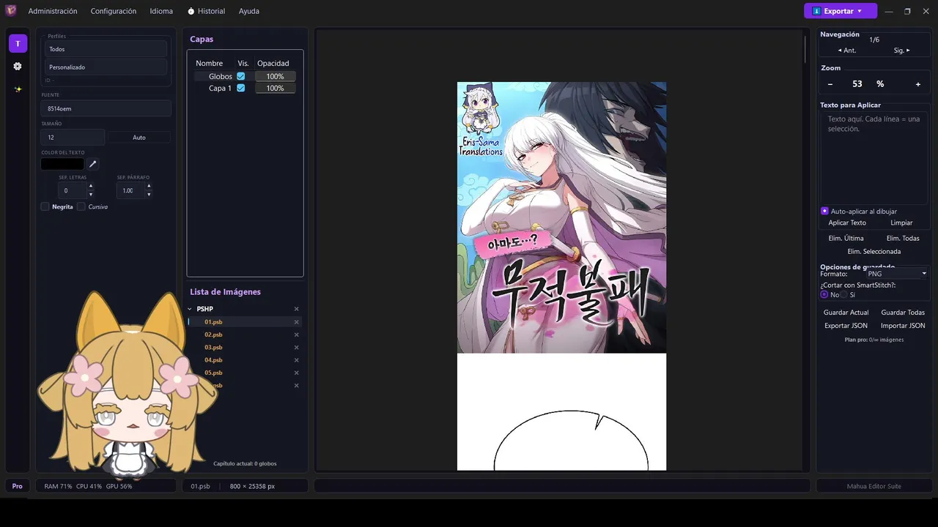Open the gear settings in the sidebar
The width and height of the screenshot is (938, 527).
pyautogui.click(x=18, y=66)
